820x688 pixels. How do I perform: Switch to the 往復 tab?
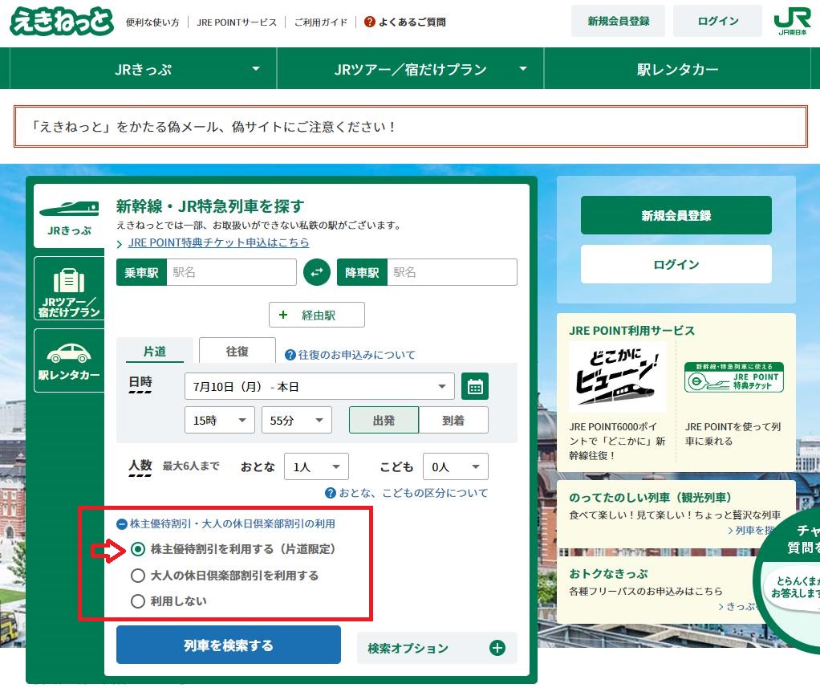pos(237,351)
